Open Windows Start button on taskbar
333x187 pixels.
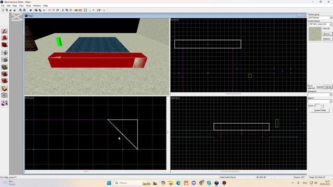[x=109, y=183]
